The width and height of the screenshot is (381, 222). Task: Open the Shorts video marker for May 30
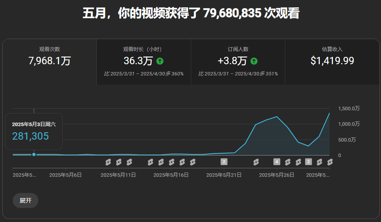pyautogui.click(x=319, y=162)
